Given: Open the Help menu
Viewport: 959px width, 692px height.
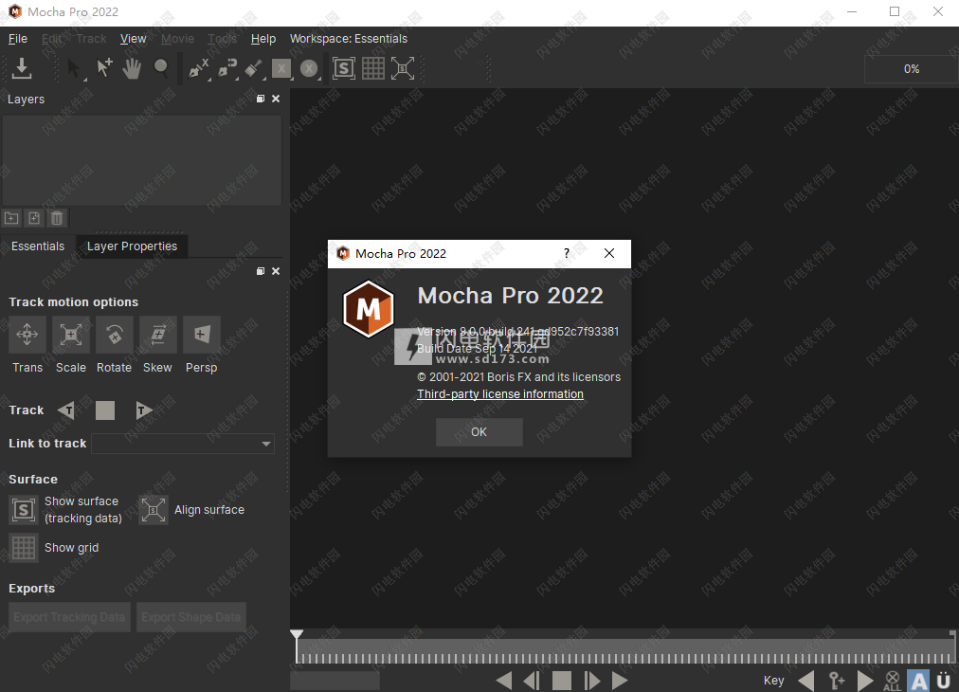Looking at the screenshot, I should (x=263, y=39).
